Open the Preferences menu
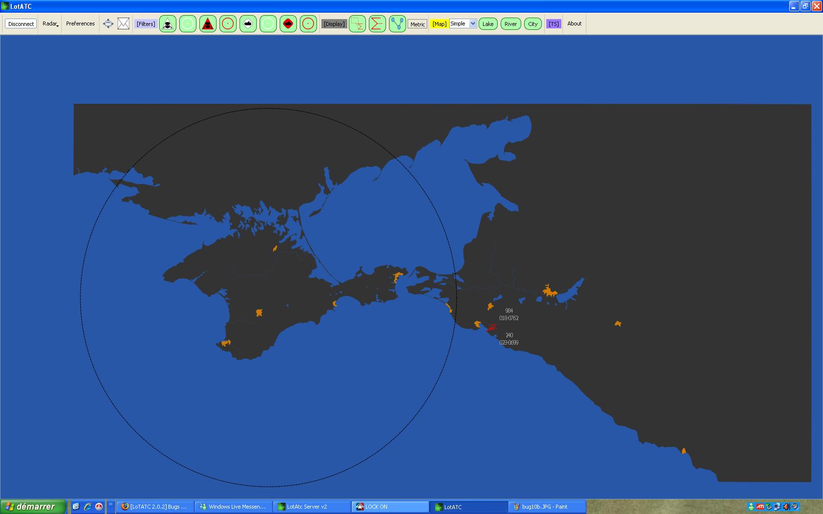Image resolution: width=823 pixels, height=514 pixels. [x=80, y=23]
